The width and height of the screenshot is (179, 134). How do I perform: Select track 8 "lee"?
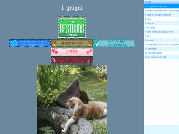click(x=161, y=36)
